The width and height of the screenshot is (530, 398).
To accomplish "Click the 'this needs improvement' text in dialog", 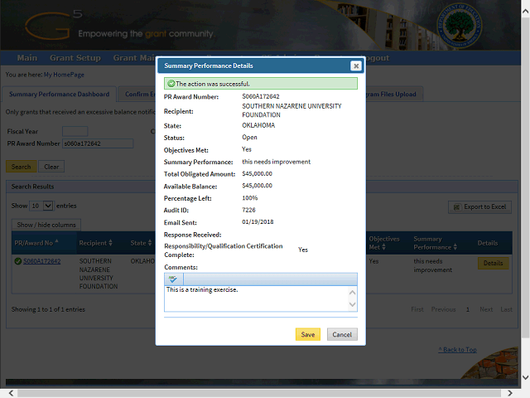I will pos(276,162).
